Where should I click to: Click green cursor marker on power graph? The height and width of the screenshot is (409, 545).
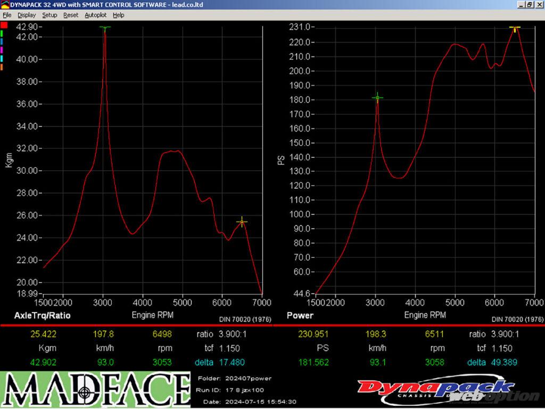[x=377, y=97]
